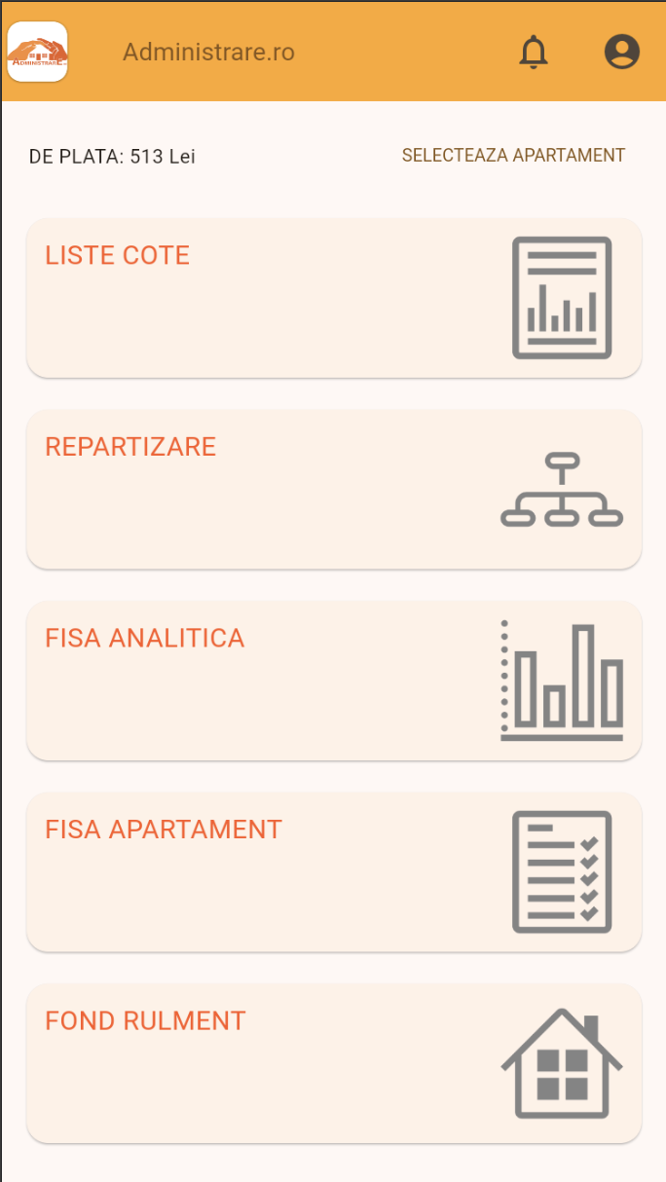Click the Liste Cote report chart icon
The width and height of the screenshot is (666, 1182).
(562, 297)
